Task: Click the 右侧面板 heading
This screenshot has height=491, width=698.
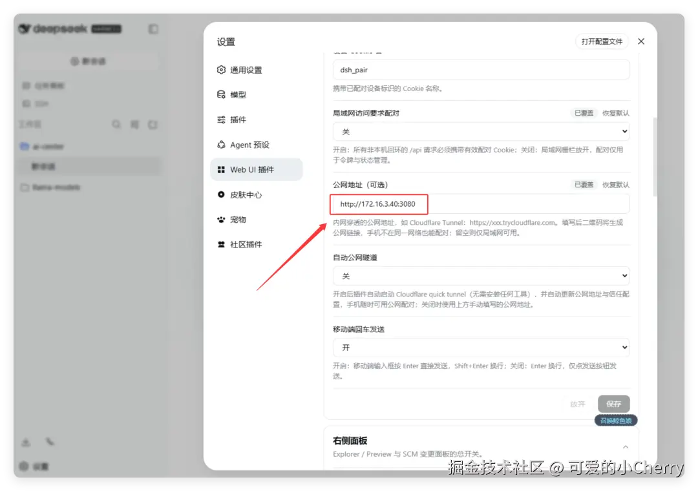Action: click(350, 441)
